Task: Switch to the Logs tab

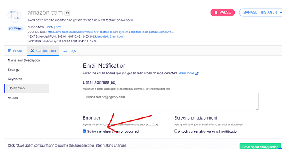Action: (x=69, y=51)
